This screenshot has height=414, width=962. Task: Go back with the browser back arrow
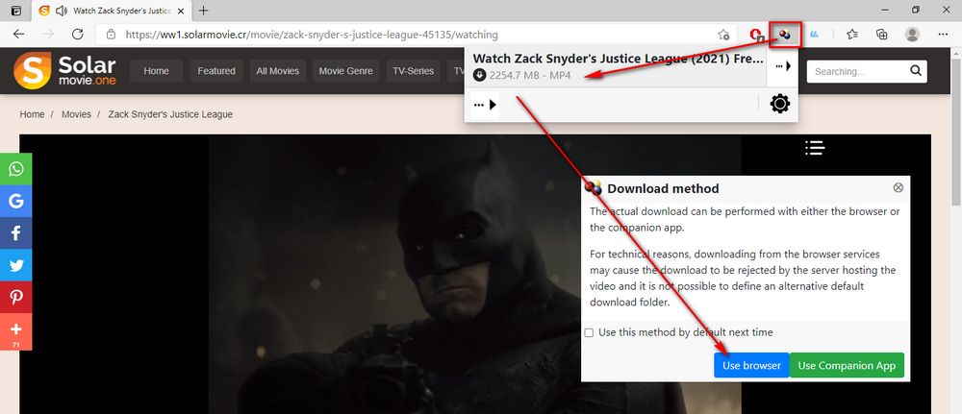coord(18,35)
